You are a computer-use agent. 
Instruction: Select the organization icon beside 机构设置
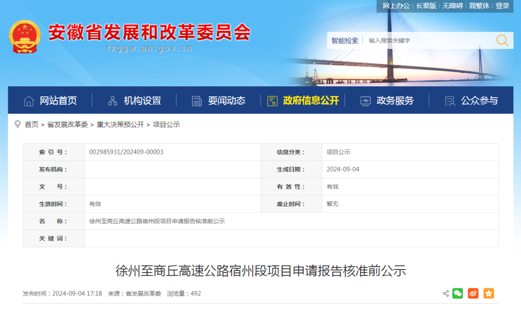[x=112, y=100]
